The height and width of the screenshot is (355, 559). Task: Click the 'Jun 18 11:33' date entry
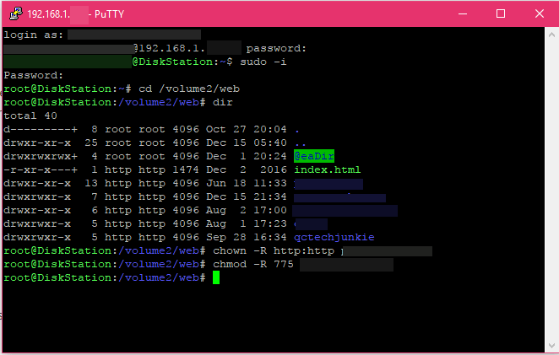(247, 183)
